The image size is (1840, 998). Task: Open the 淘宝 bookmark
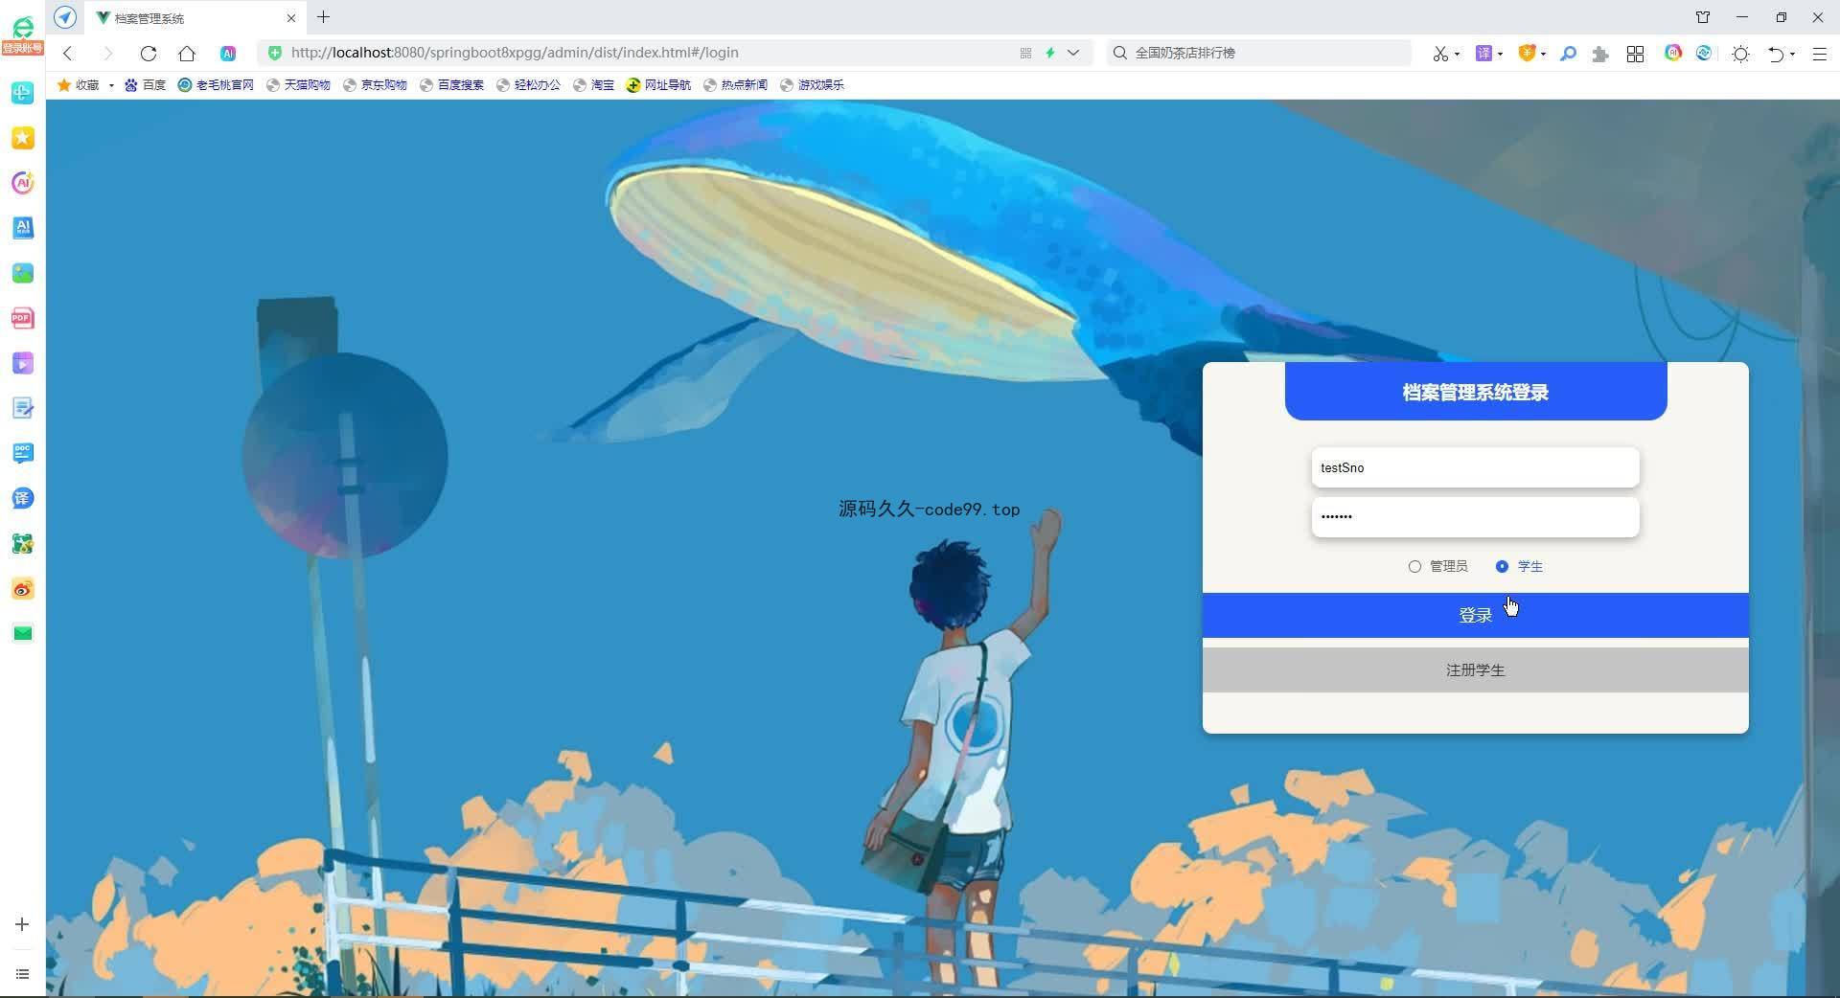593,85
